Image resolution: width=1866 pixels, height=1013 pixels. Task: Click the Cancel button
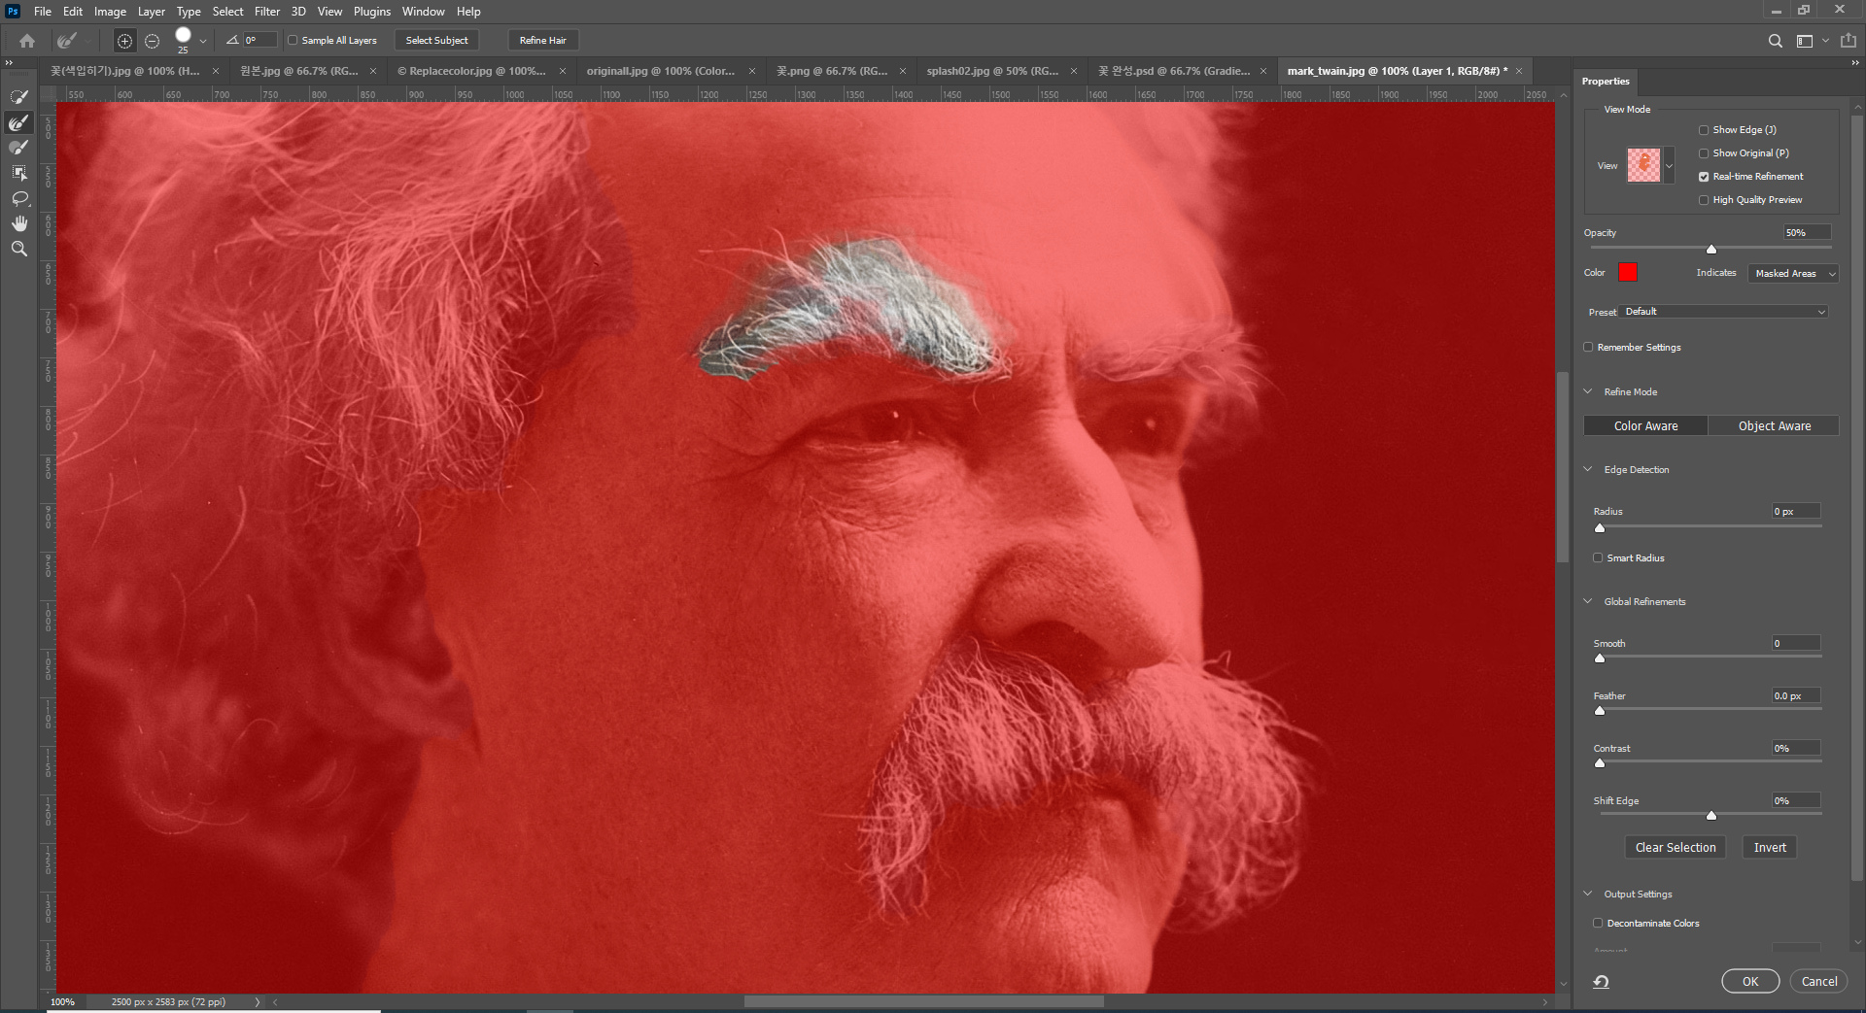click(x=1819, y=982)
